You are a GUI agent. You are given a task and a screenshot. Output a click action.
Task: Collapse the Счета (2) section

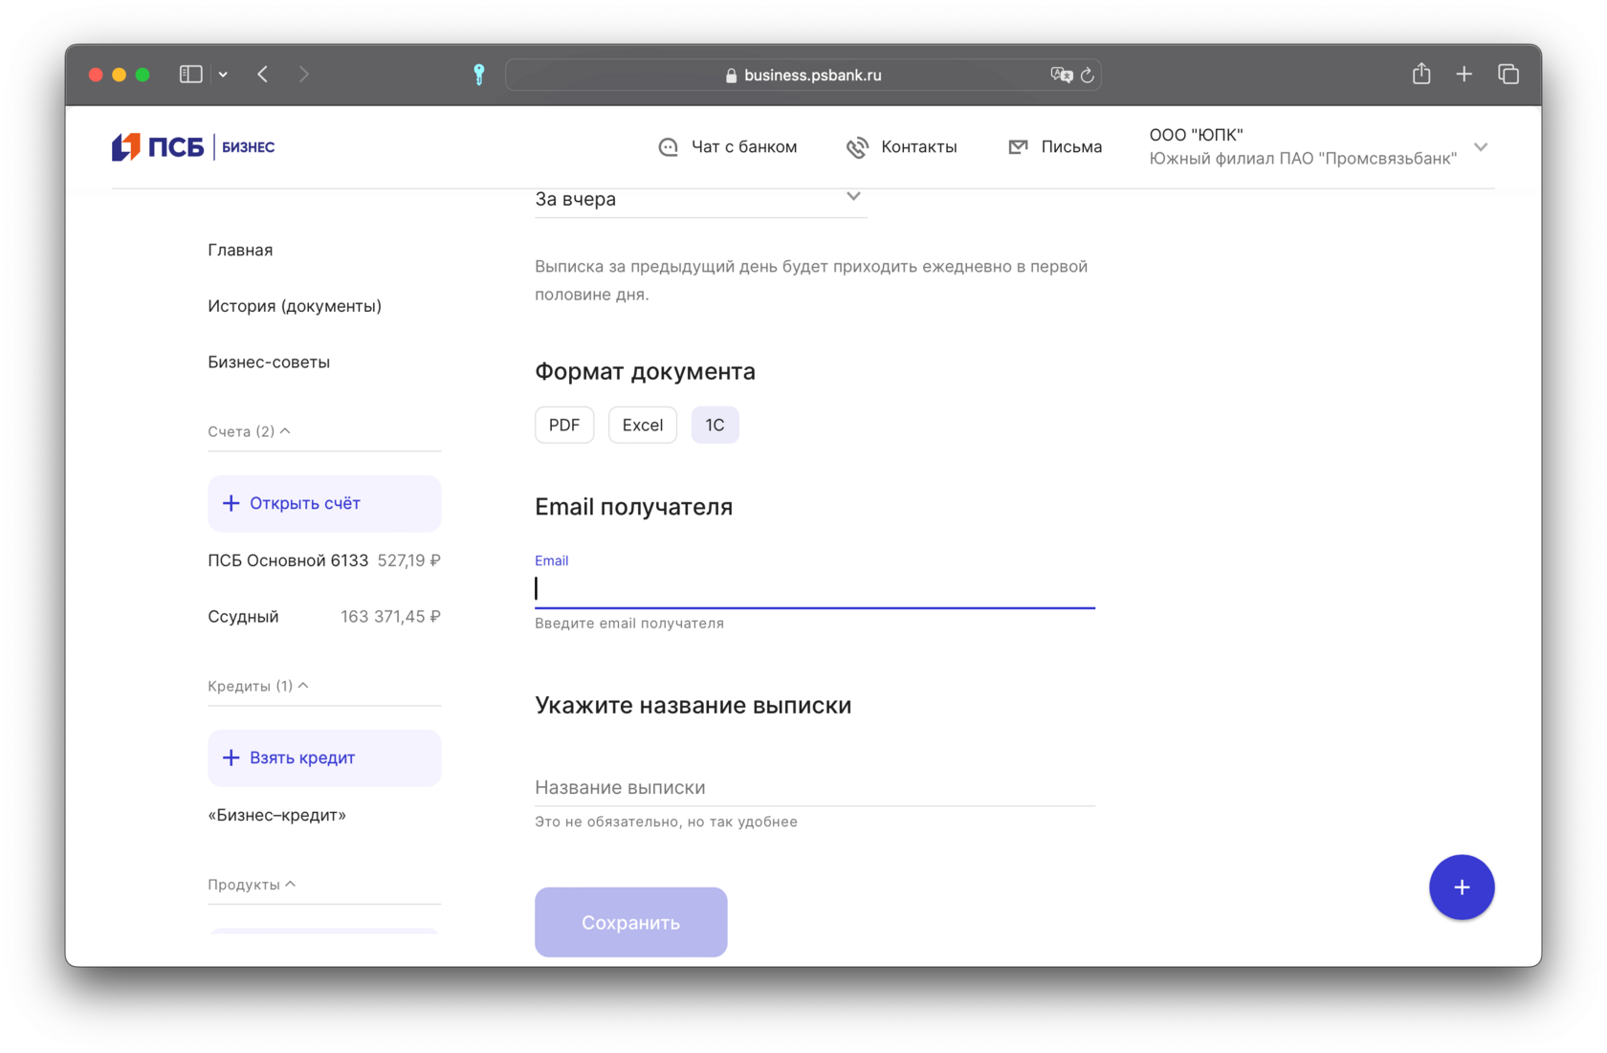(x=249, y=431)
